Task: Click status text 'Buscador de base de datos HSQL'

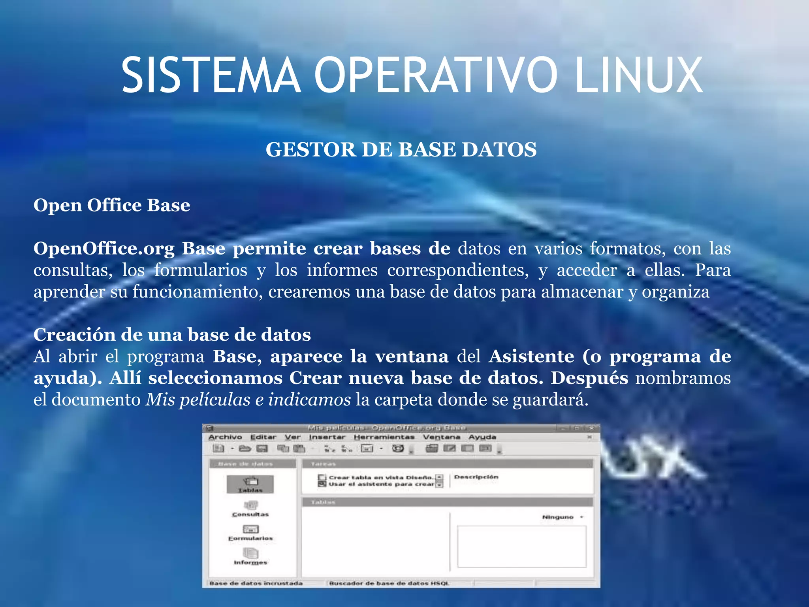Action: coord(389,583)
